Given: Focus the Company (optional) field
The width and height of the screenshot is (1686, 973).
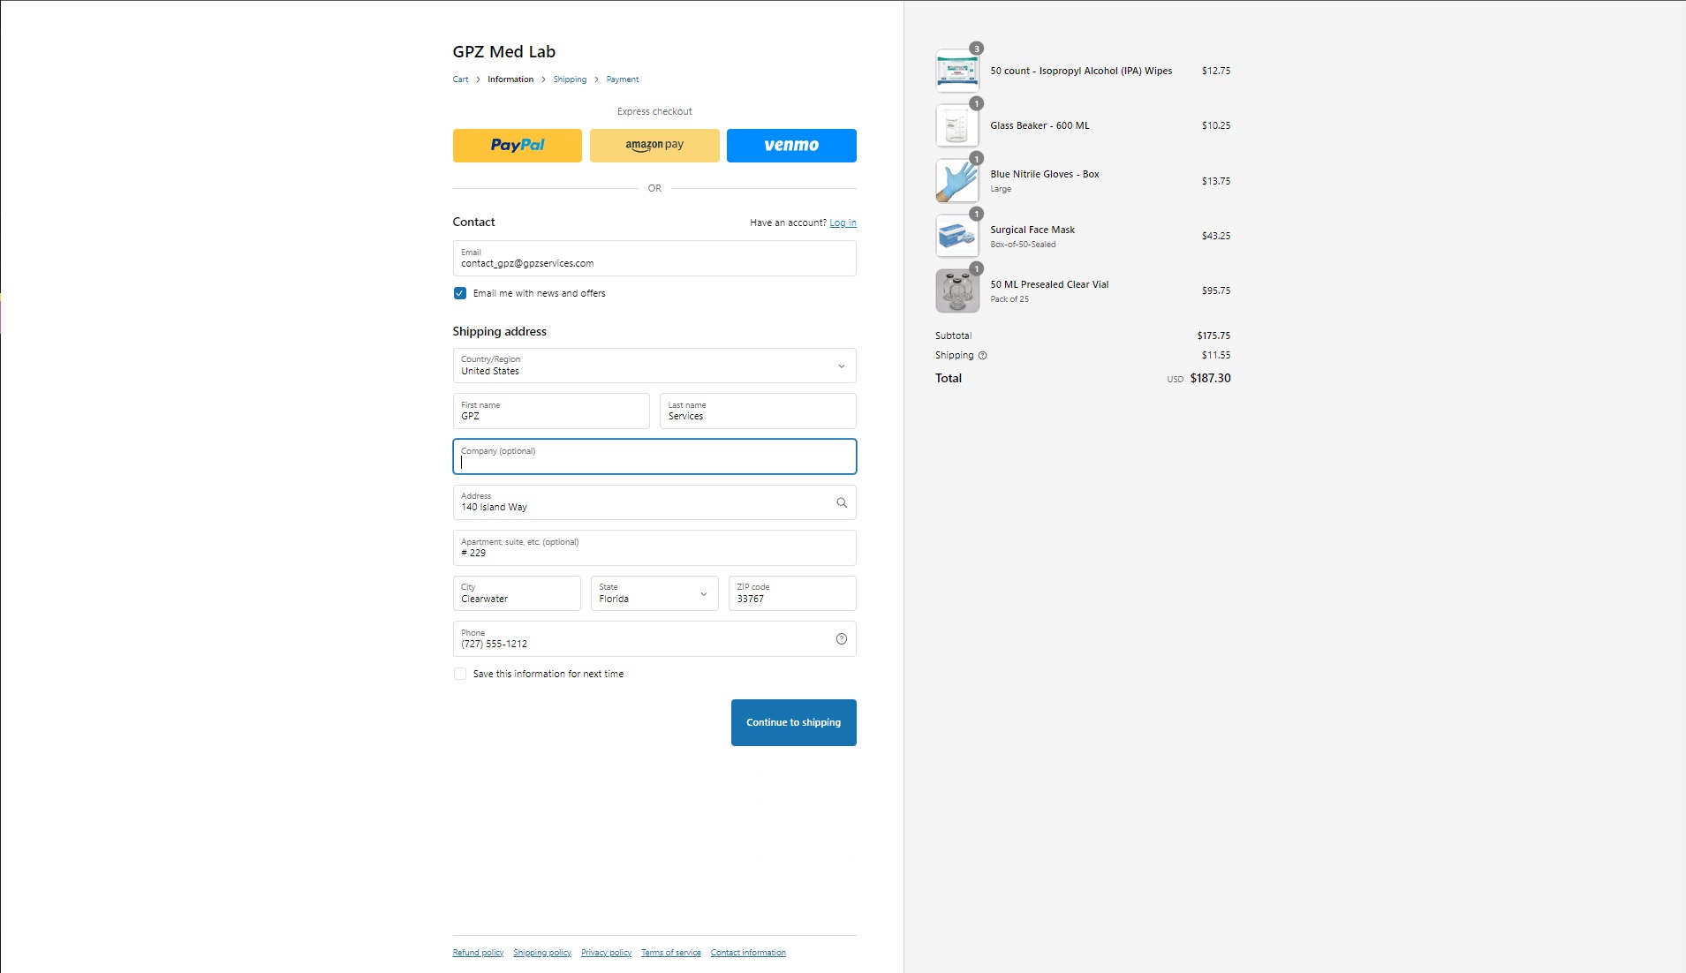Looking at the screenshot, I should (654, 456).
